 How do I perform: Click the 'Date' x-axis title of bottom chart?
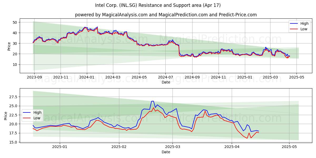[166, 152]
